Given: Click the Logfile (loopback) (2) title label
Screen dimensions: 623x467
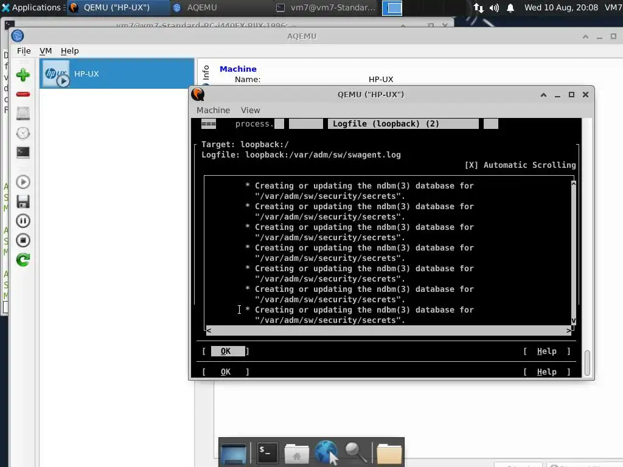Looking at the screenshot, I should 385,124.
